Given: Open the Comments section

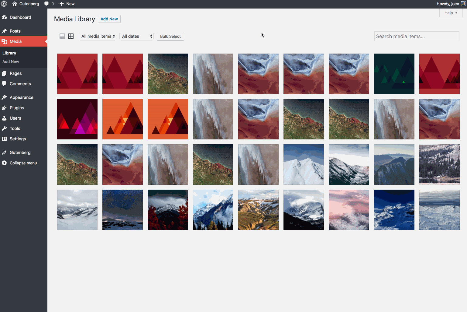Looking at the screenshot, I should click(20, 84).
